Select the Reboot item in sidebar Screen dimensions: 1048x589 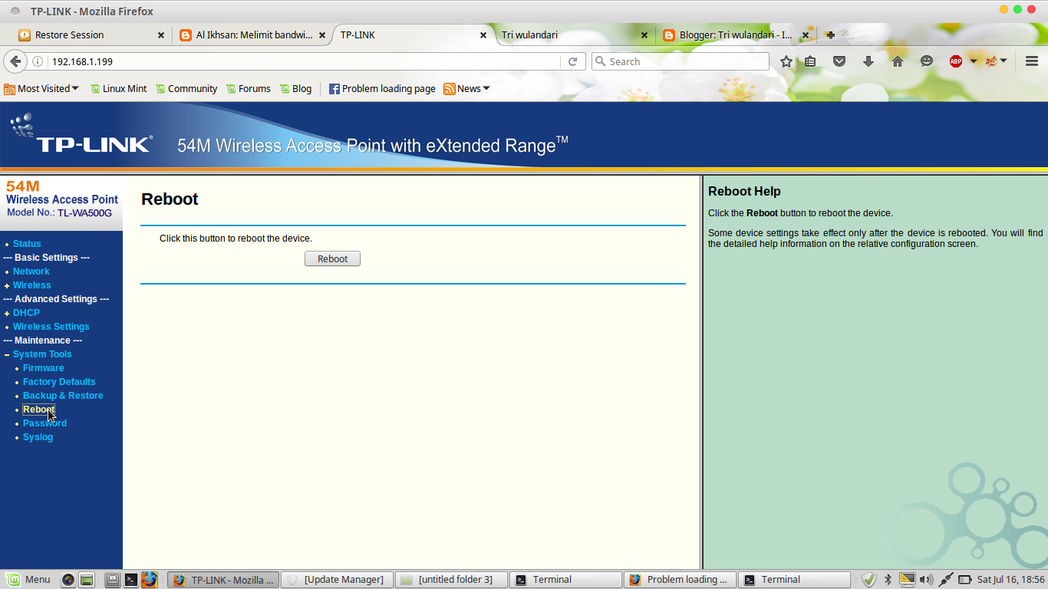[x=38, y=410]
